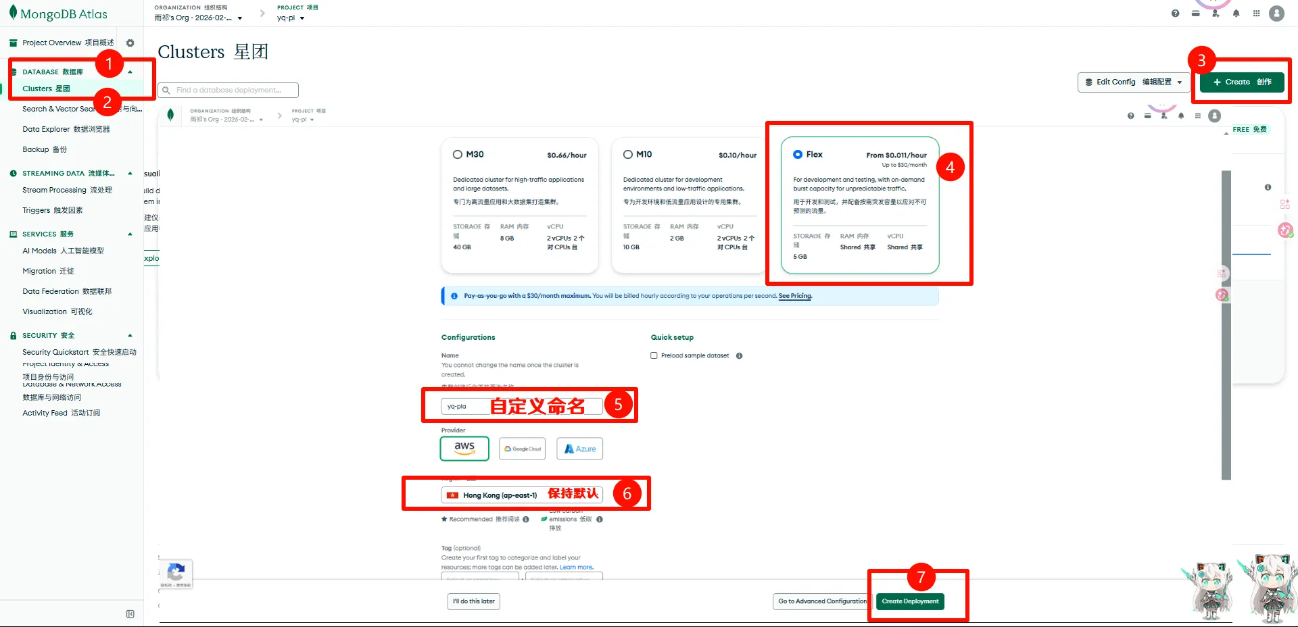Open the Edit Config dropdown

tap(1134, 82)
